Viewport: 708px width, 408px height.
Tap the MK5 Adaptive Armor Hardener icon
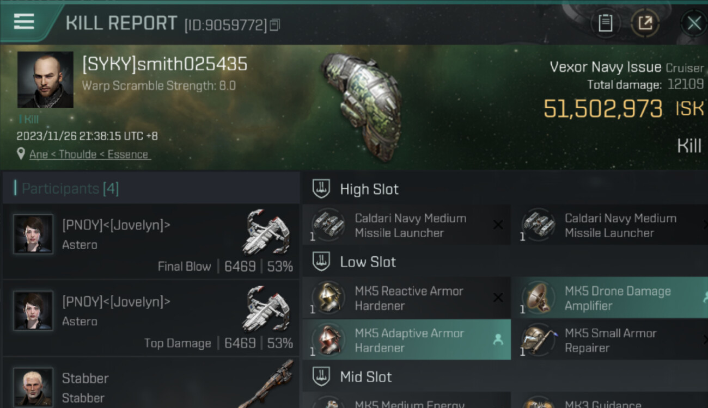(328, 340)
